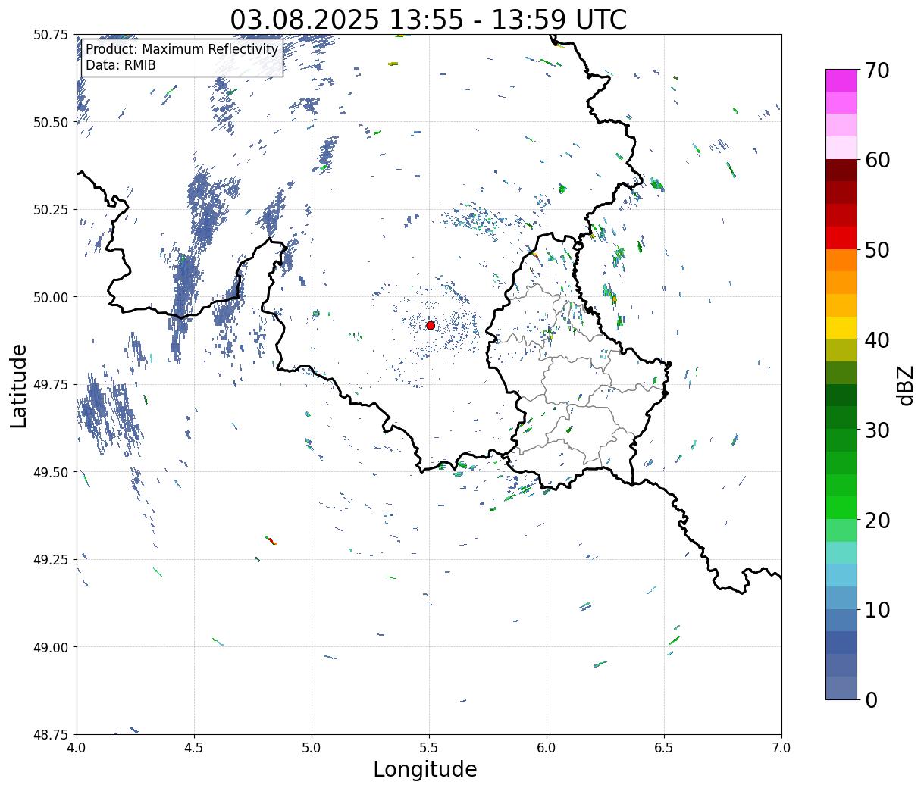
Task: Click the longitude tick label 5.0
Action: [312, 748]
